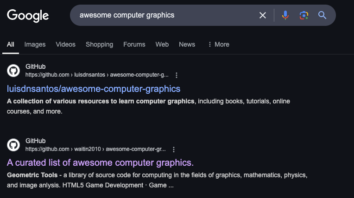Click GitHub site name above waitin2010 URL
Viewport: 354px width, 198px height.
[x=35, y=141]
